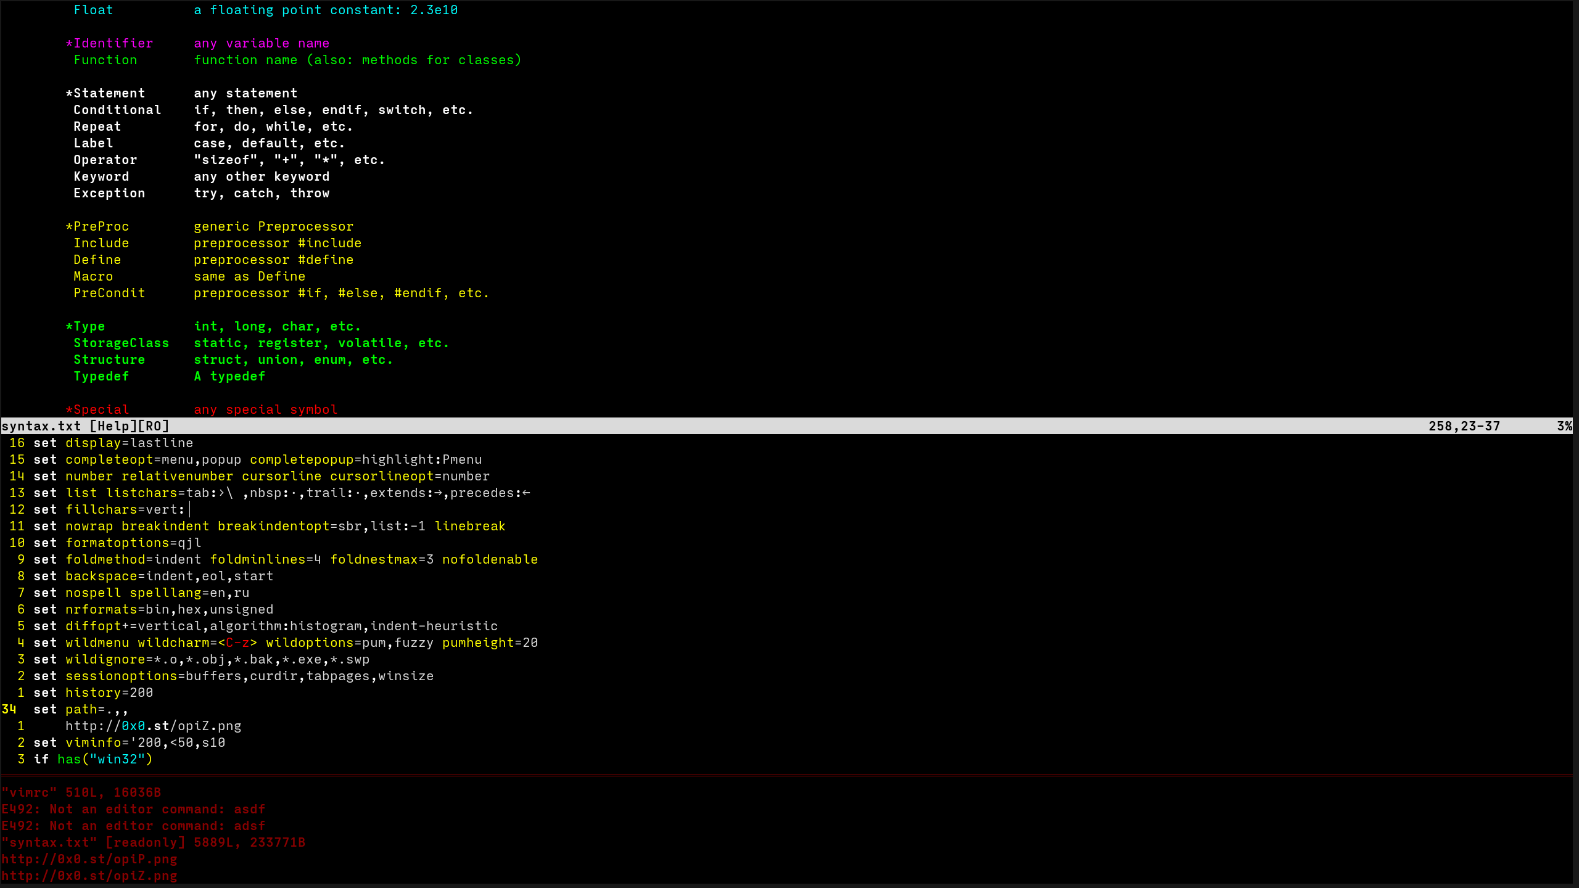Select the Function syntax group line
This screenshot has width=1579, height=888.
[x=105, y=60]
